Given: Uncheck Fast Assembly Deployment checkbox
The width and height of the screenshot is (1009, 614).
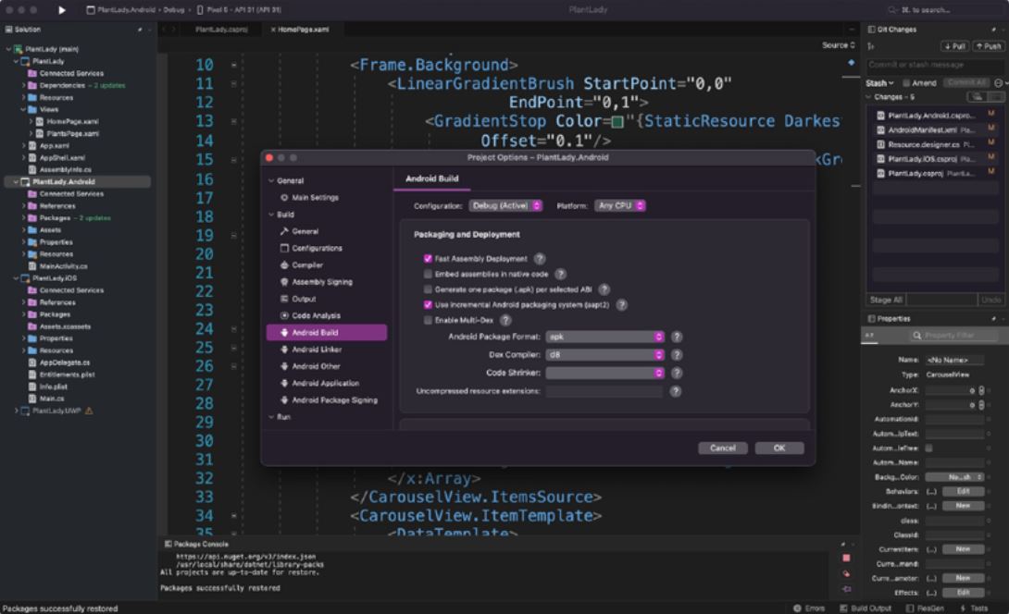Looking at the screenshot, I should (428, 259).
